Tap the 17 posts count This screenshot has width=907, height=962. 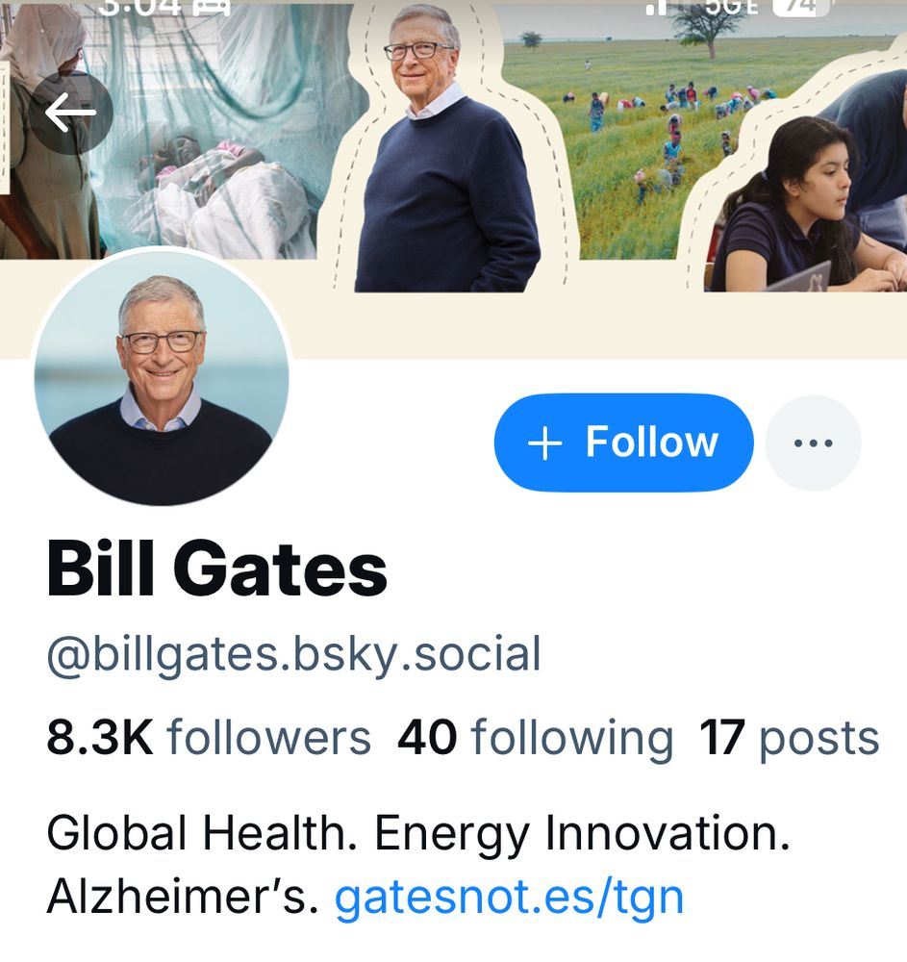(x=790, y=738)
